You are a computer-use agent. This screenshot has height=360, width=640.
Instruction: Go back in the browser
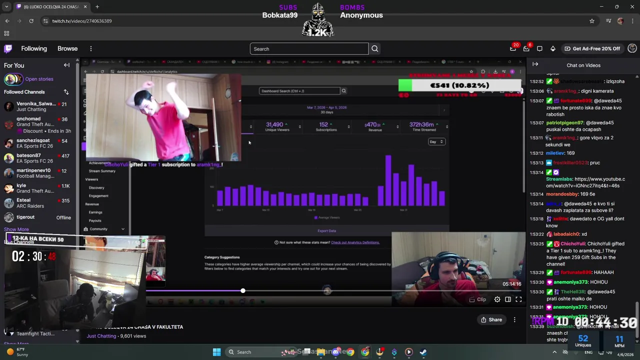(7, 21)
